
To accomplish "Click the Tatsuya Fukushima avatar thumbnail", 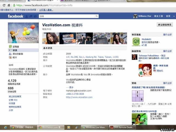I will tap(134, 57).
